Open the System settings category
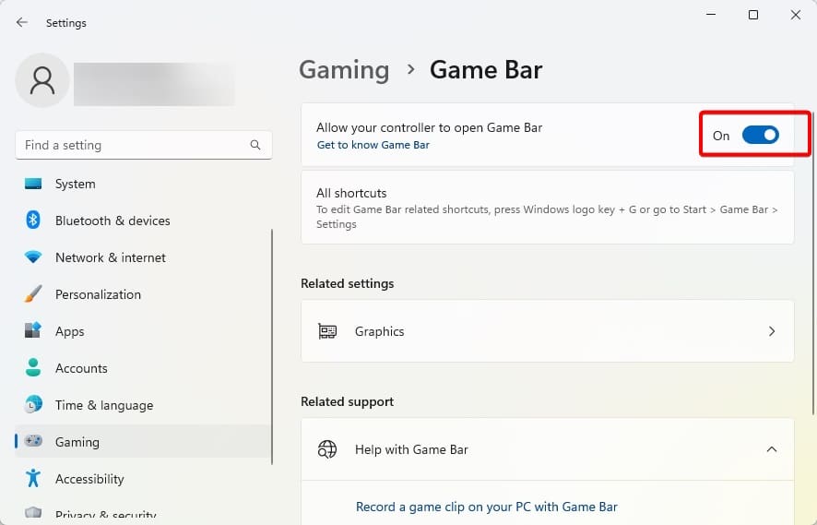Image resolution: width=817 pixels, height=525 pixels. coord(143,184)
